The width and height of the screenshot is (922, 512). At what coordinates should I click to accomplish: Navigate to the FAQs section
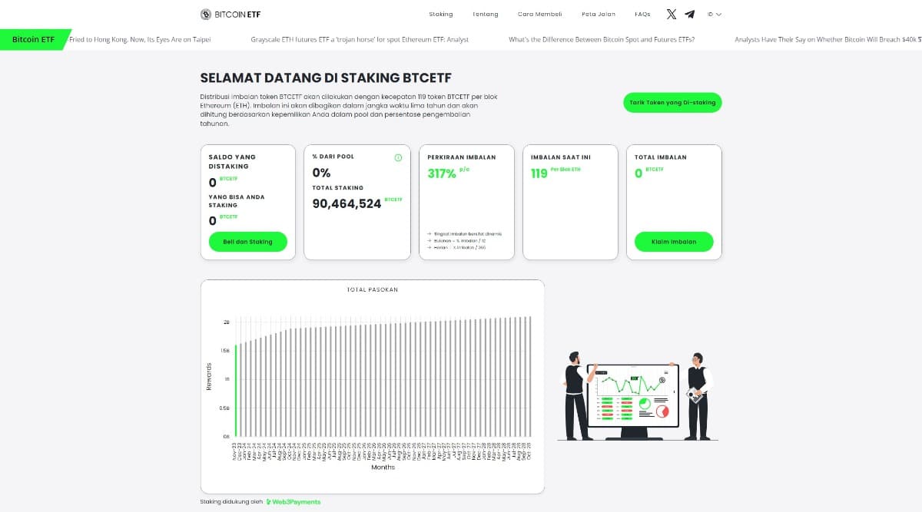[x=642, y=14]
